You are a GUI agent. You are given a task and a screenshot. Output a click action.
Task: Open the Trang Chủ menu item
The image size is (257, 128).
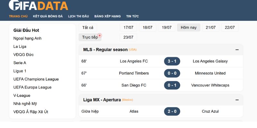point(18,16)
